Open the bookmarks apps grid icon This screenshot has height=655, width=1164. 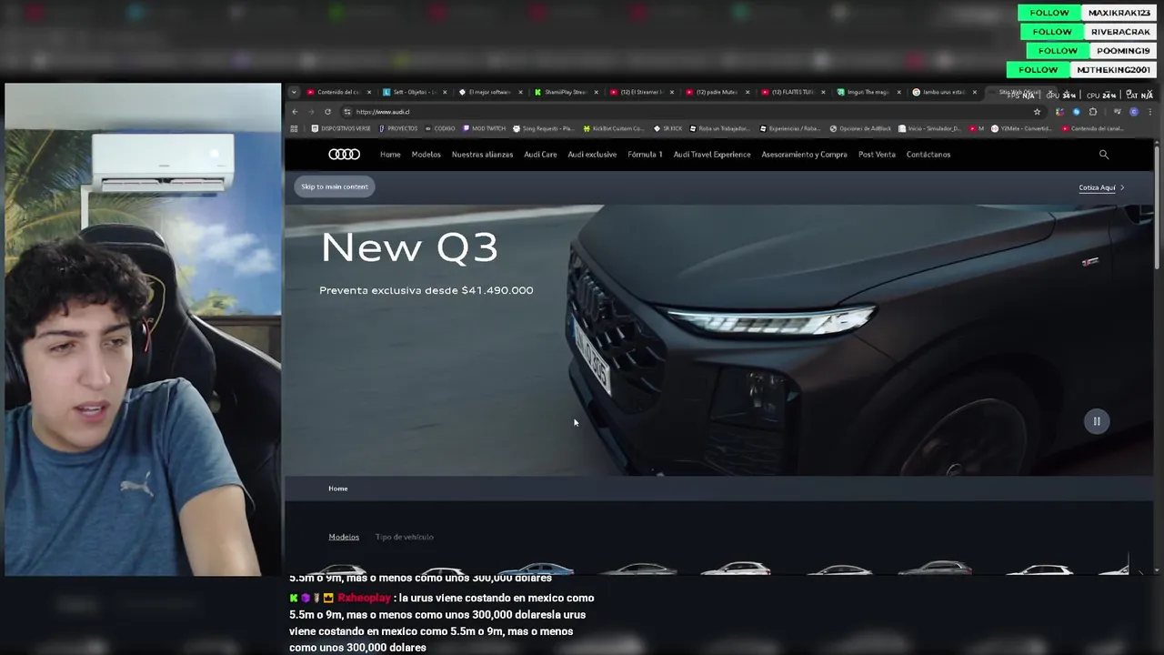tap(294, 128)
